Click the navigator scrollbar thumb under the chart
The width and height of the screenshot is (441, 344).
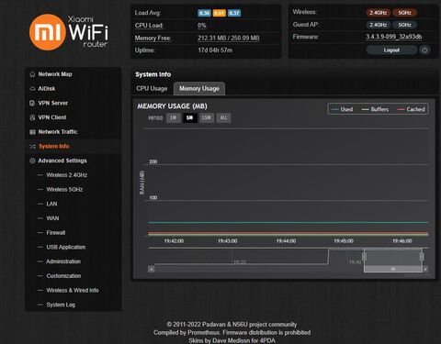(x=393, y=269)
